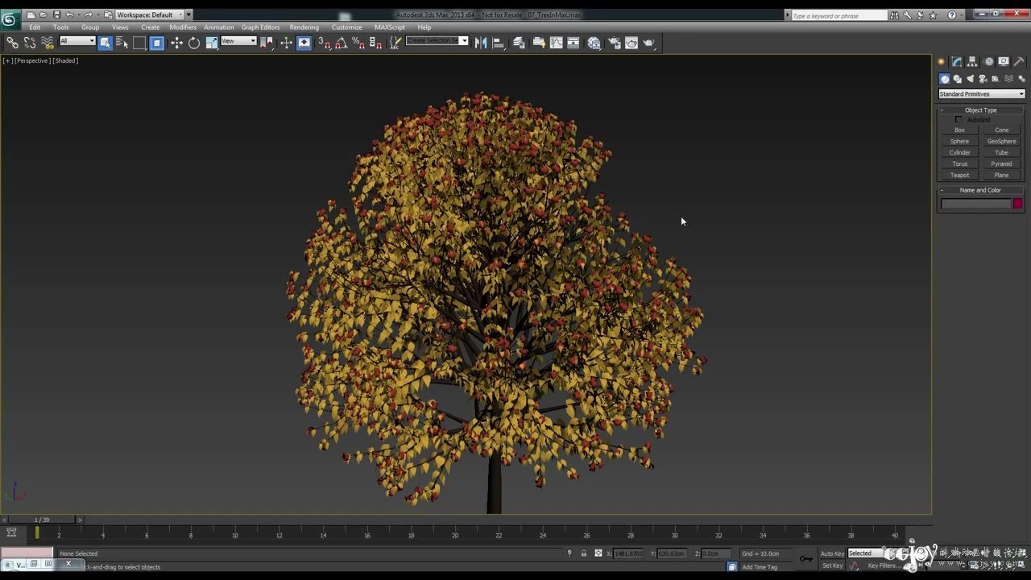Select Cameras category icon
Viewport: 1031px width, 580px height.
(x=983, y=79)
